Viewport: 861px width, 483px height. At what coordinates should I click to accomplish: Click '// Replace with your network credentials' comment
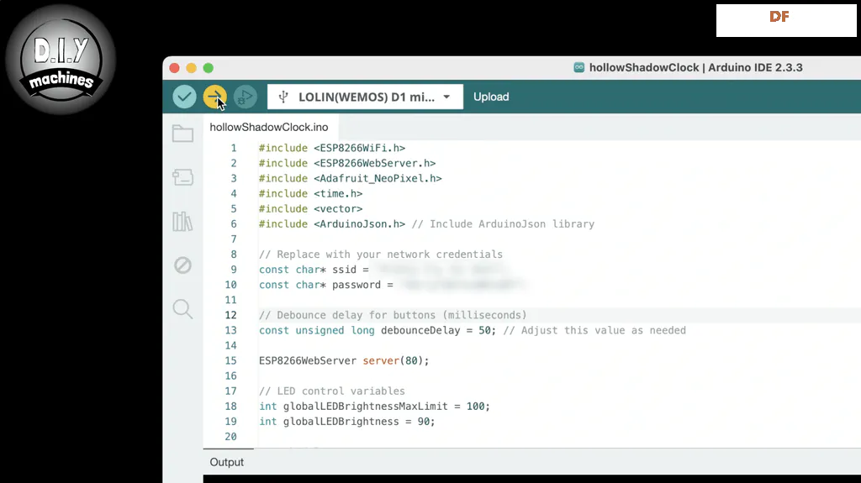381,255
